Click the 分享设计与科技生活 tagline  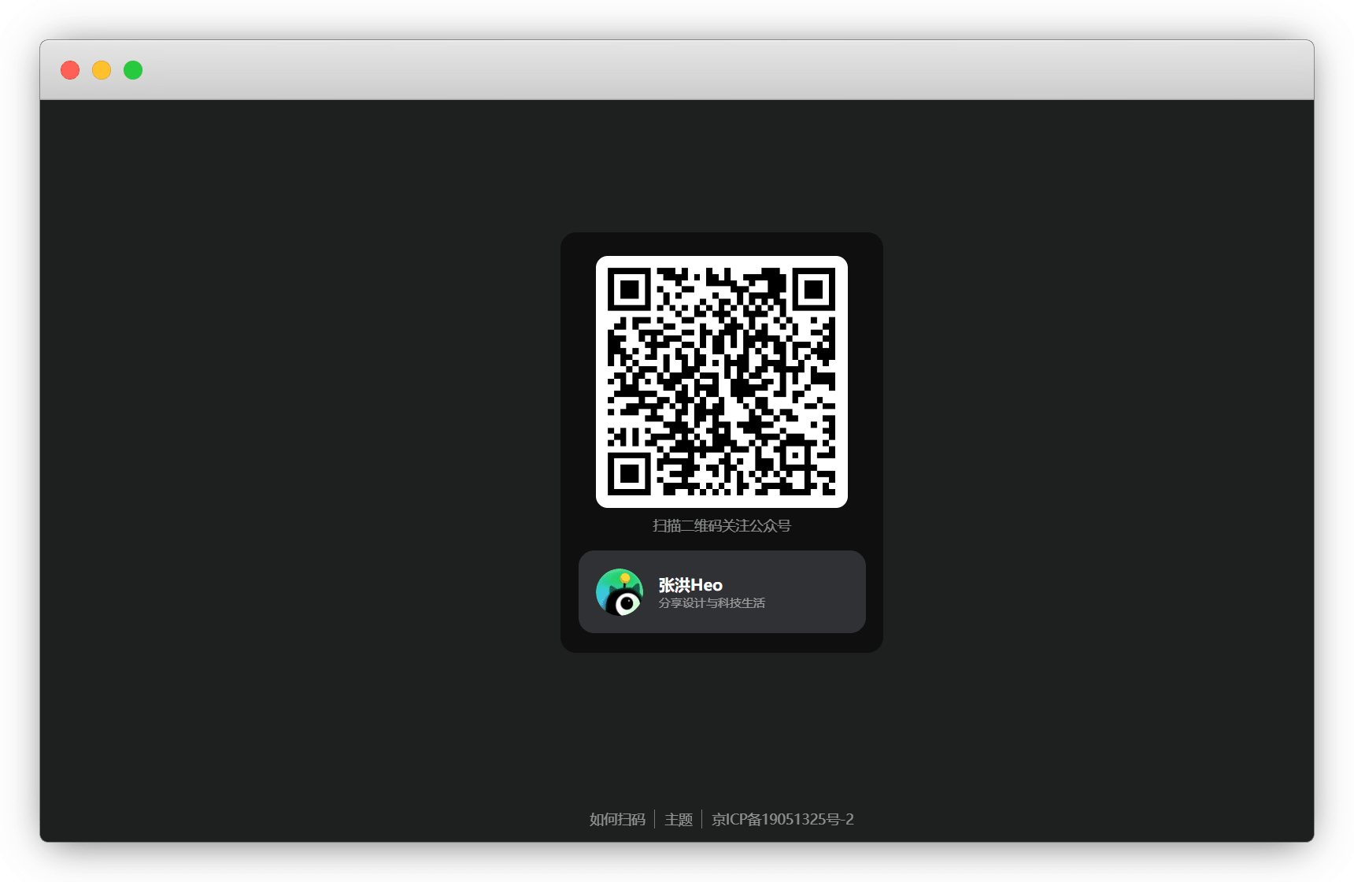[713, 603]
